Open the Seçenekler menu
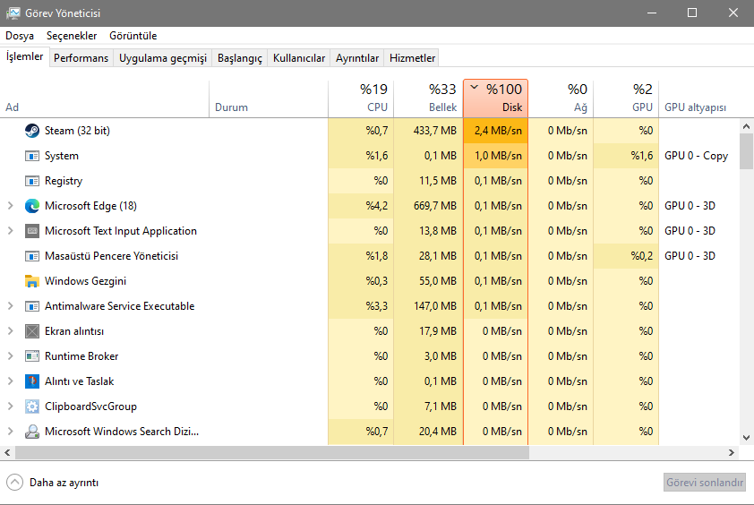The width and height of the screenshot is (754, 505). (x=72, y=36)
